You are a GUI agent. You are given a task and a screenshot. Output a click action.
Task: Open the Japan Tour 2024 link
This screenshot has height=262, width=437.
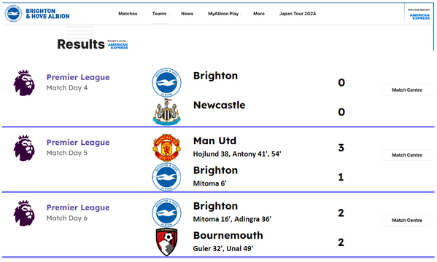(x=298, y=14)
